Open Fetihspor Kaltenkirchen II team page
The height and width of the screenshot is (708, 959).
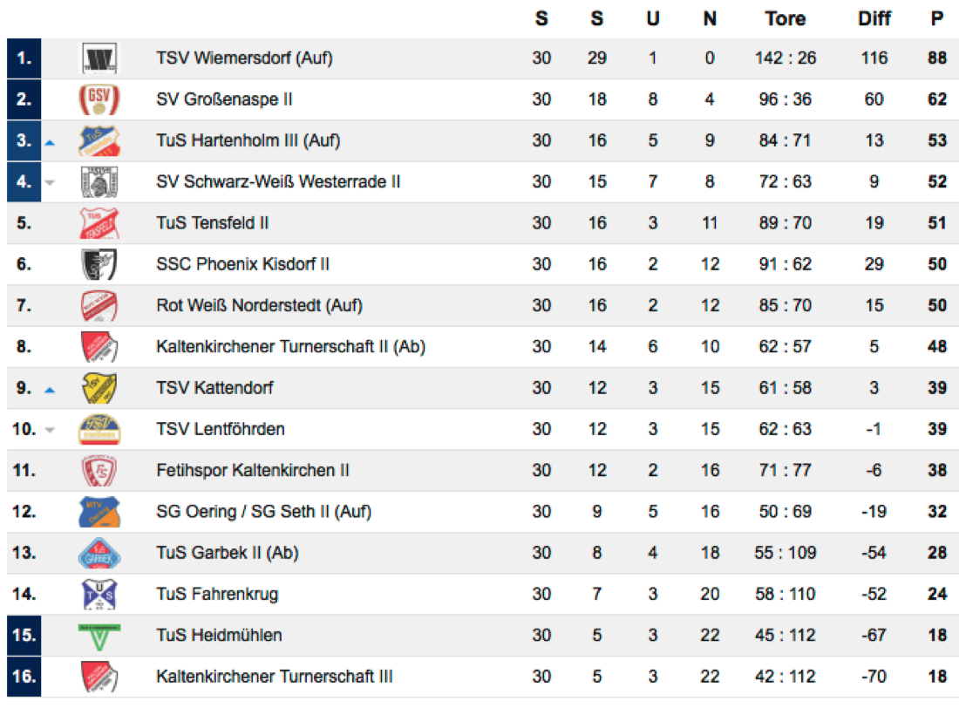[x=253, y=470]
